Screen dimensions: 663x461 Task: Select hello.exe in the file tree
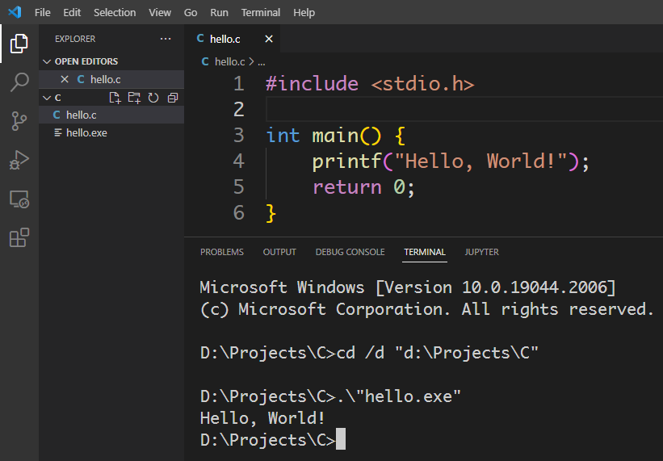86,132
